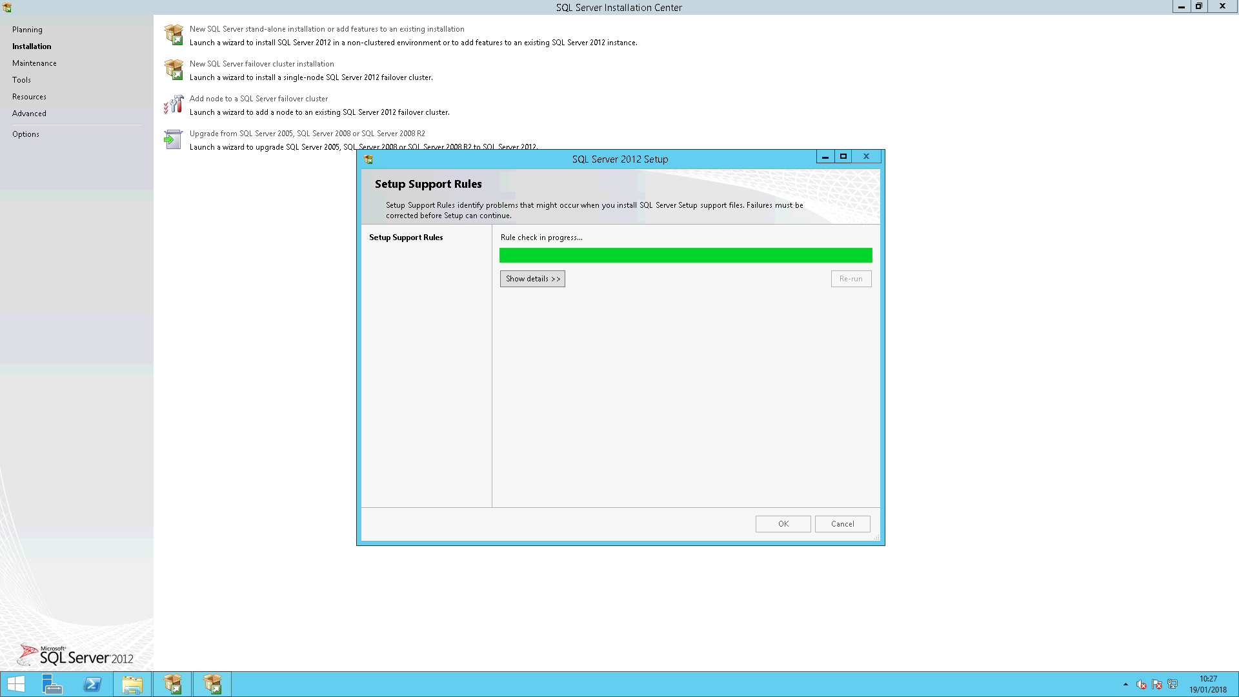Maximize the SQL Server 2012 Setup dialog
The image size is (1239, 697).
[x=843, y=156]
